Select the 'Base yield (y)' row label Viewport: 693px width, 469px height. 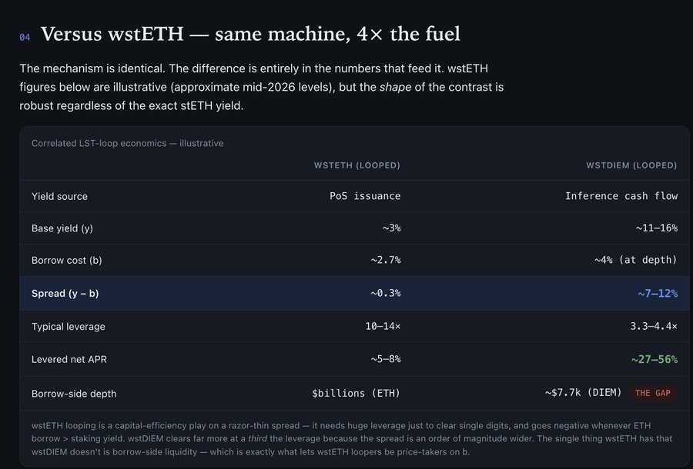coord(62,228)
